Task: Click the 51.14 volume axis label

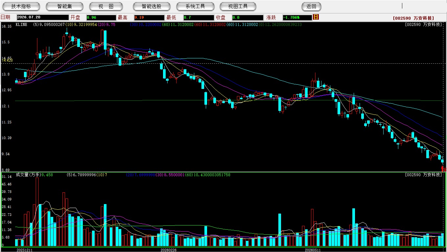Action: click(7, 177)
